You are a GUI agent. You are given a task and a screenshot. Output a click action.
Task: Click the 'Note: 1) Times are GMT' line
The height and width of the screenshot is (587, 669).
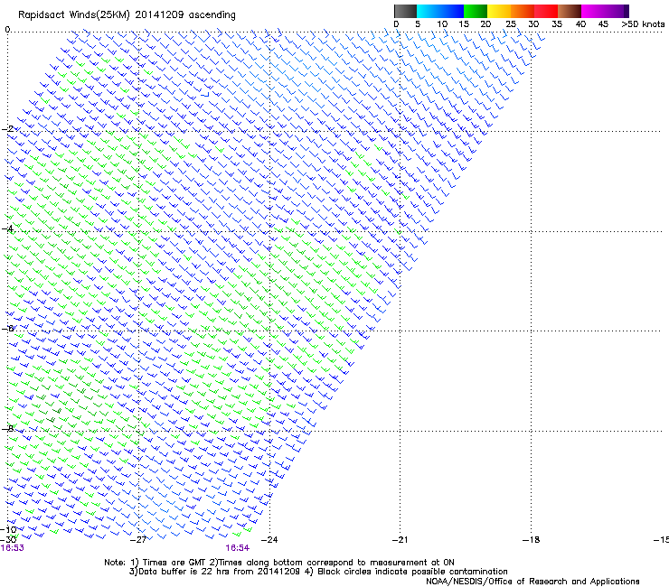279,563
